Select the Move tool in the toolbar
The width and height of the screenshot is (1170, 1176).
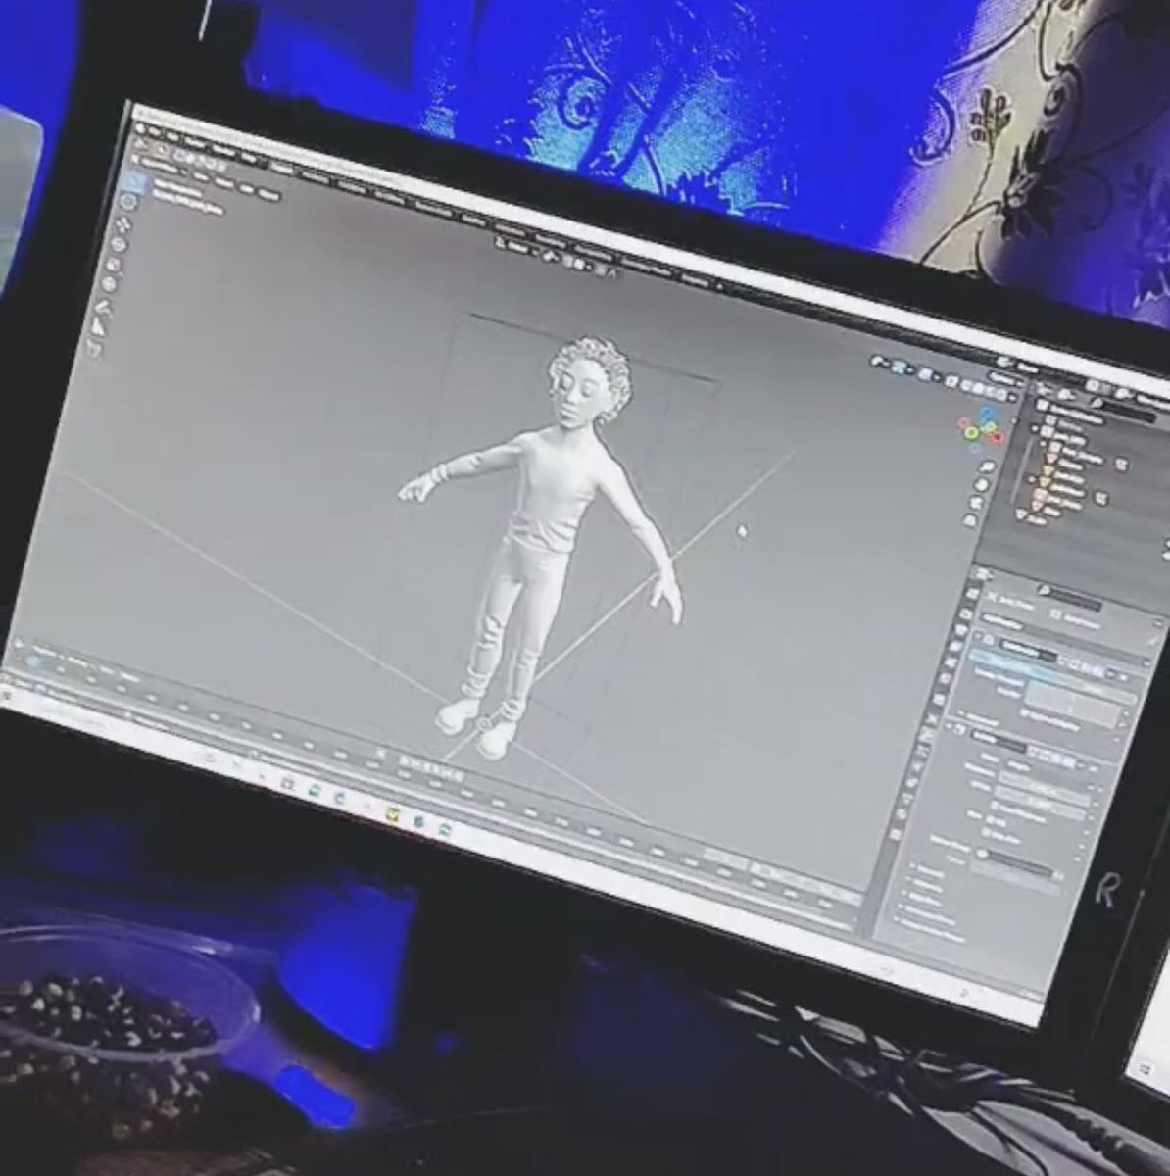coord(122,224)
